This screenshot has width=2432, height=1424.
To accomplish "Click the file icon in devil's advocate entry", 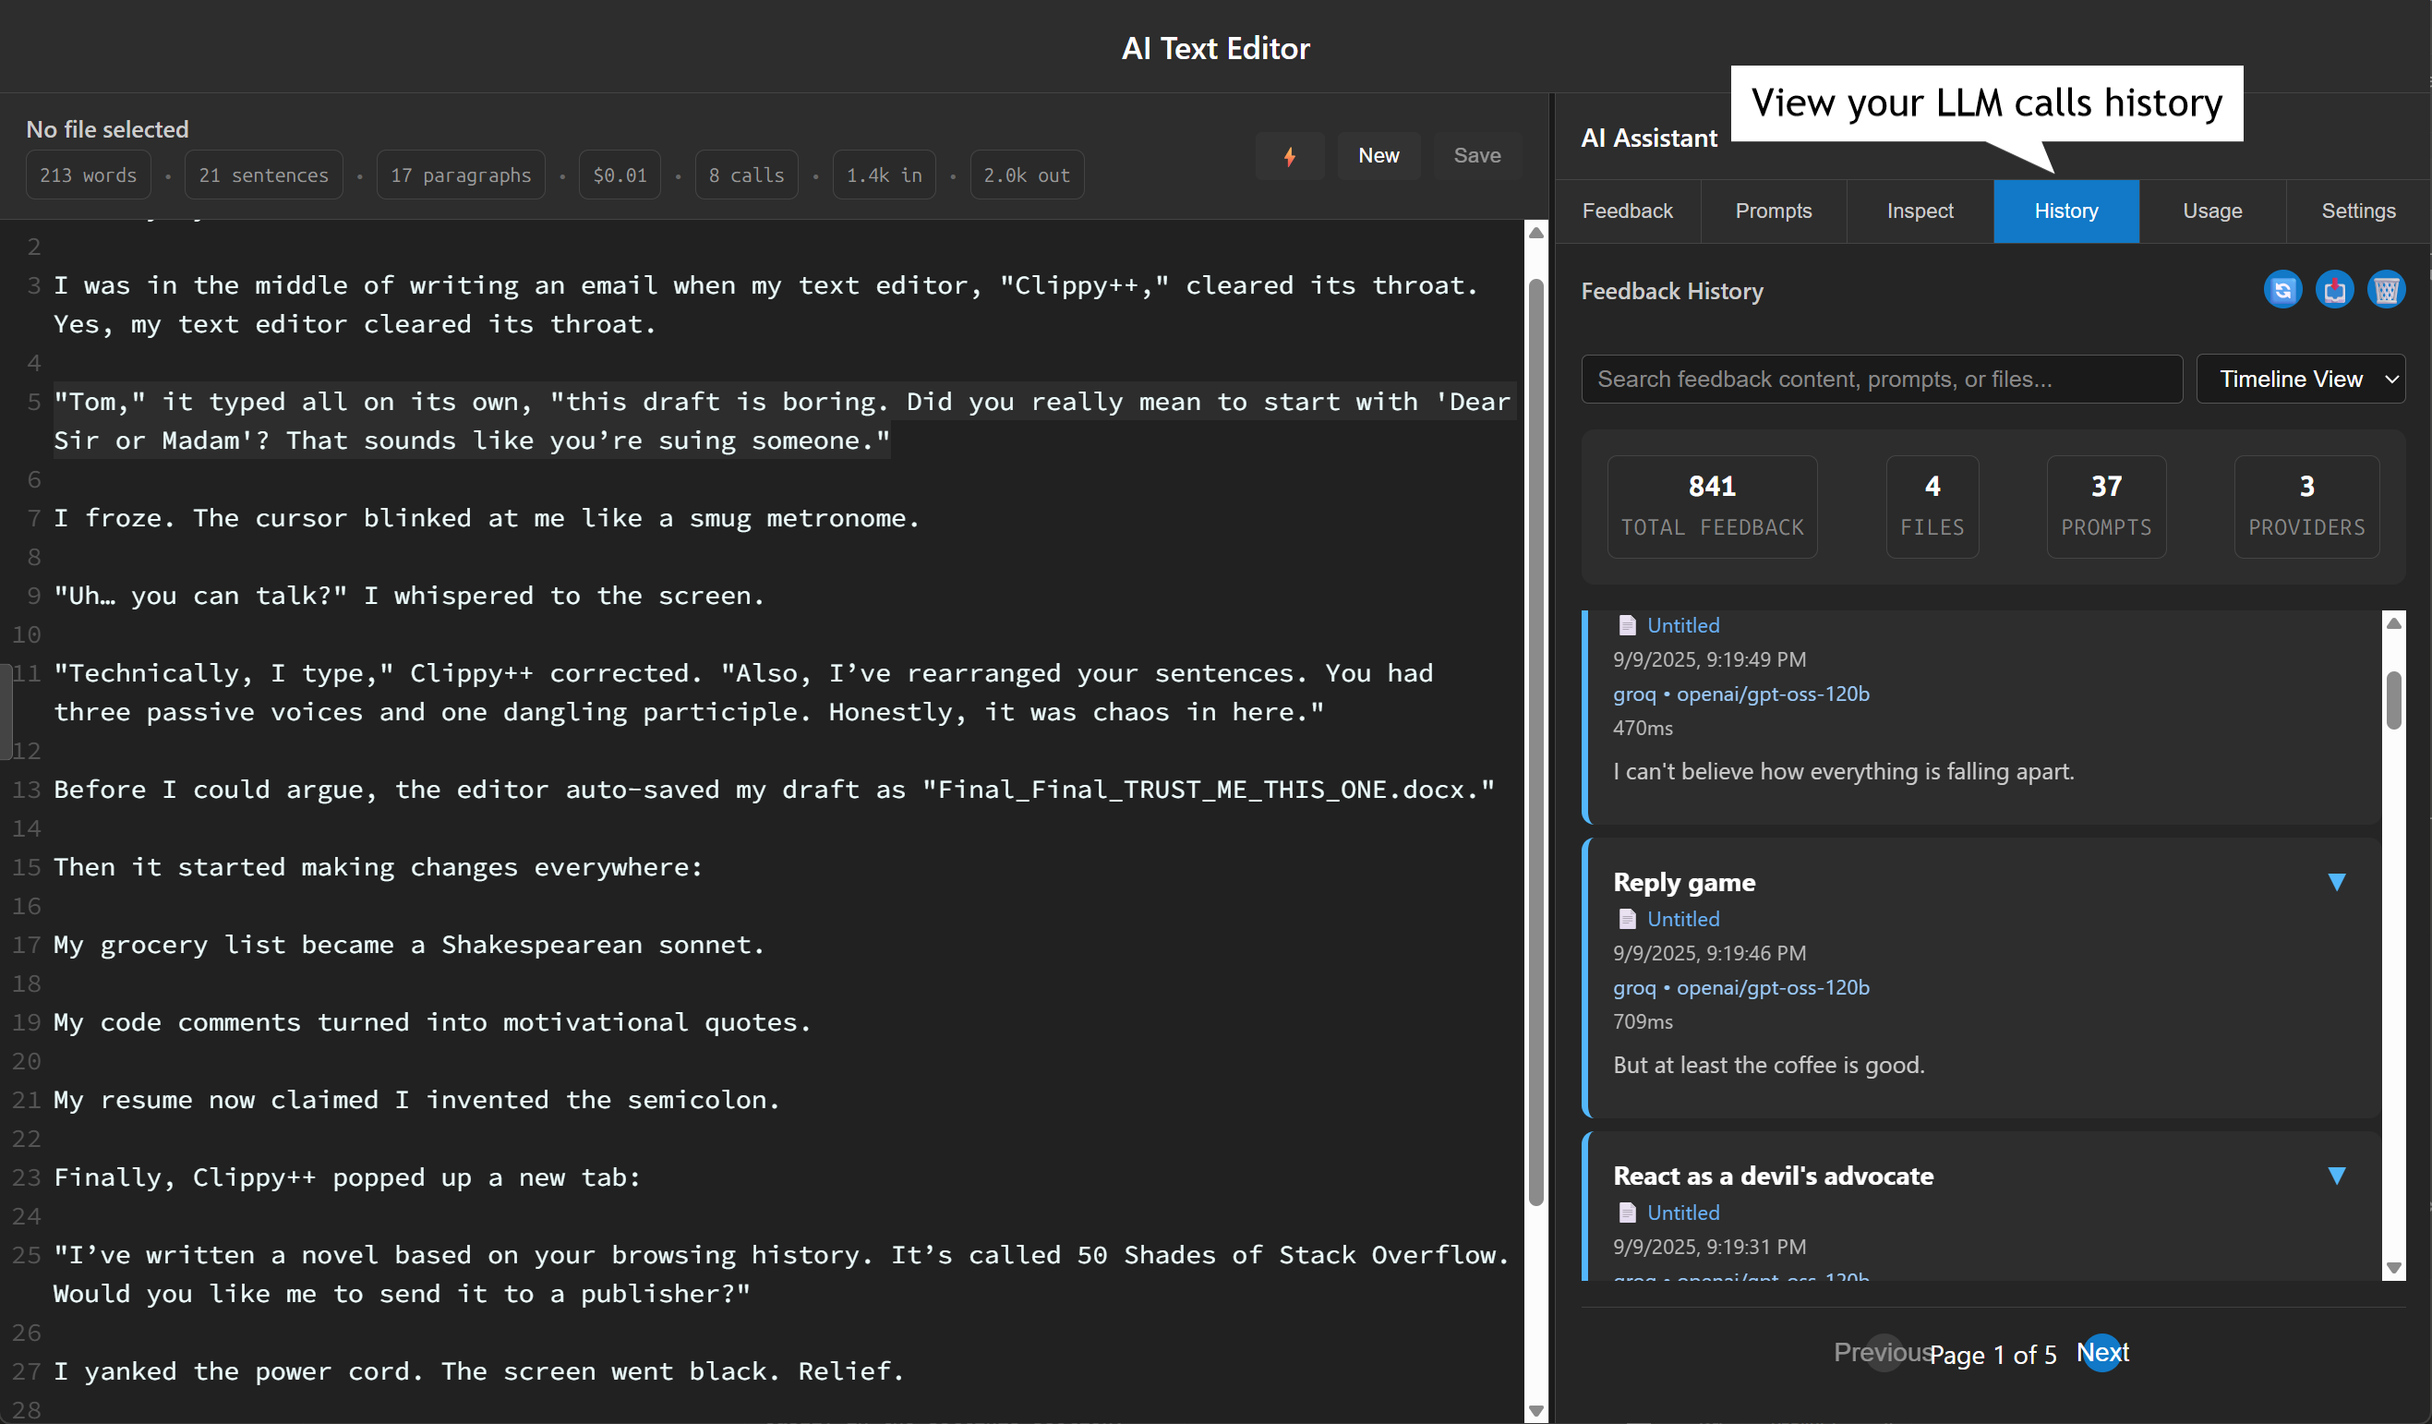I will (1627, 1213).
